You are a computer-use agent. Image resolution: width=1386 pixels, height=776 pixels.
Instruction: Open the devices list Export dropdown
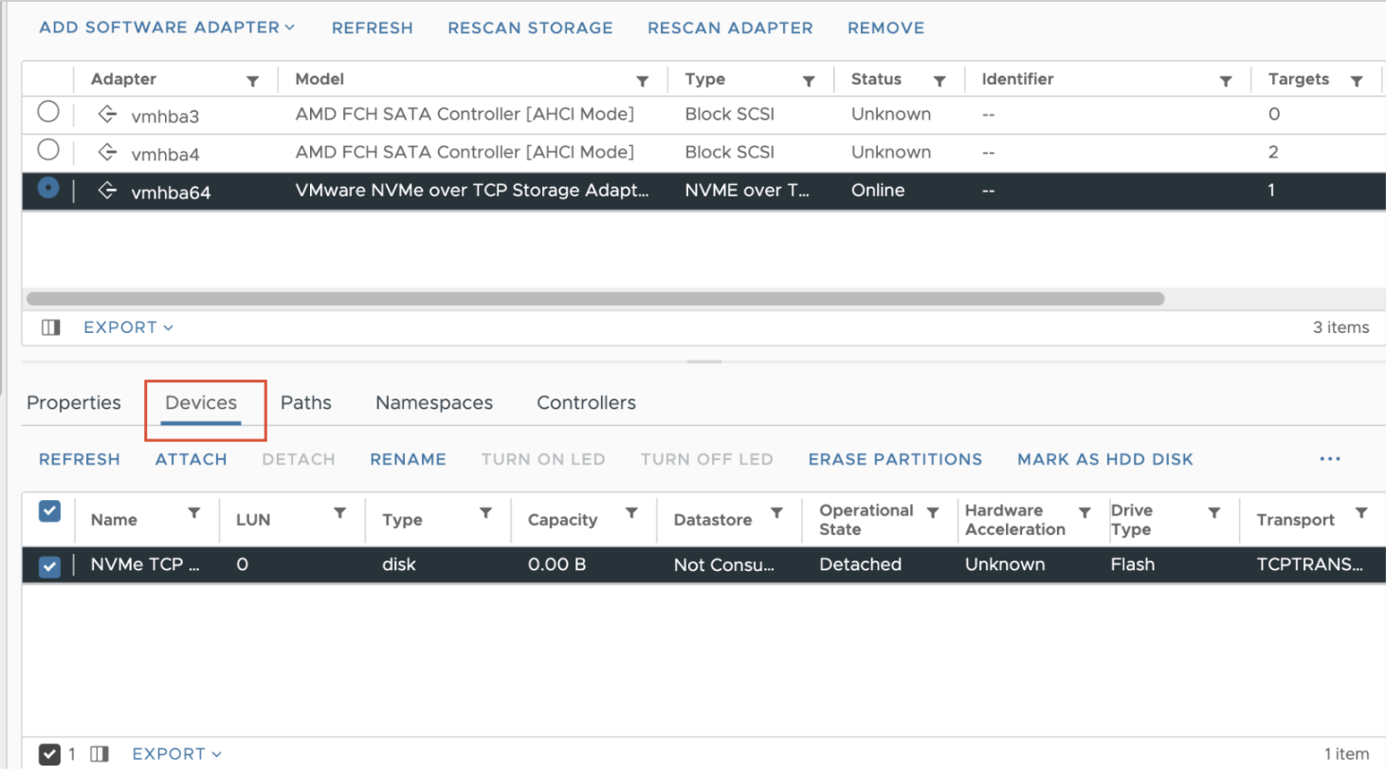[176, 754]
